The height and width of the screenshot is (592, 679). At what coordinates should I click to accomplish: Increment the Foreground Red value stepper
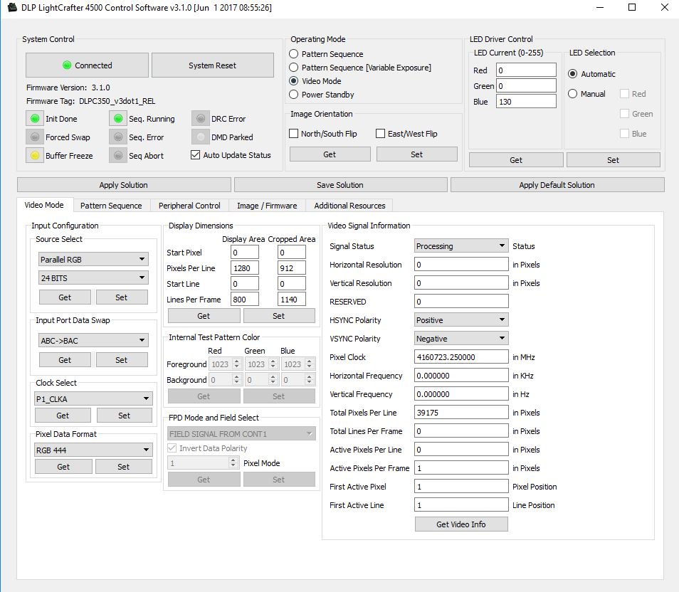point(236,361)
